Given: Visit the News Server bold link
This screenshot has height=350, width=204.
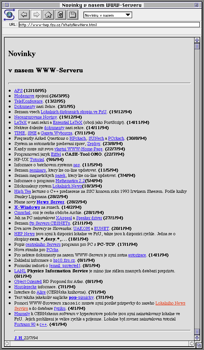Looking at the screenshot, I should coord(50,202).
